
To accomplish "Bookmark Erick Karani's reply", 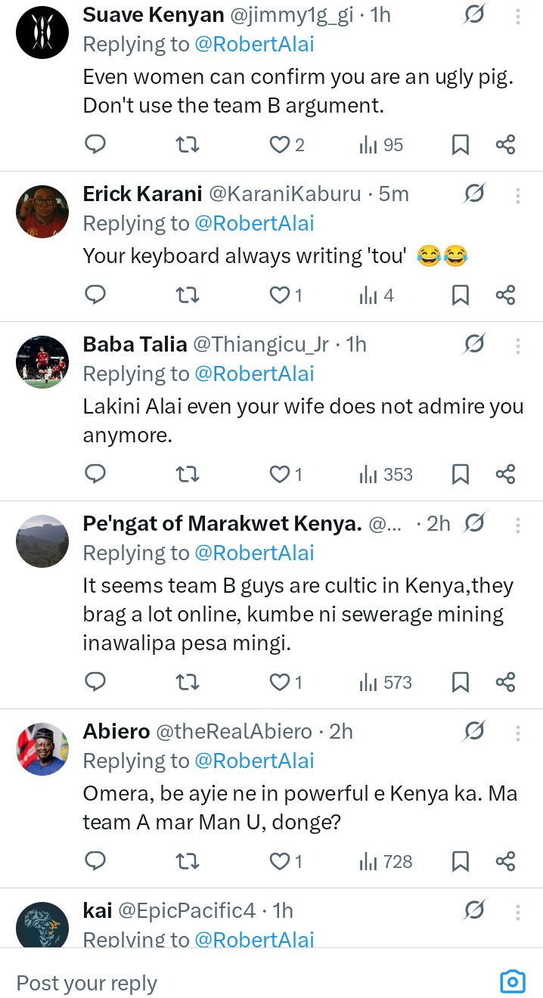I will point(460,295).
